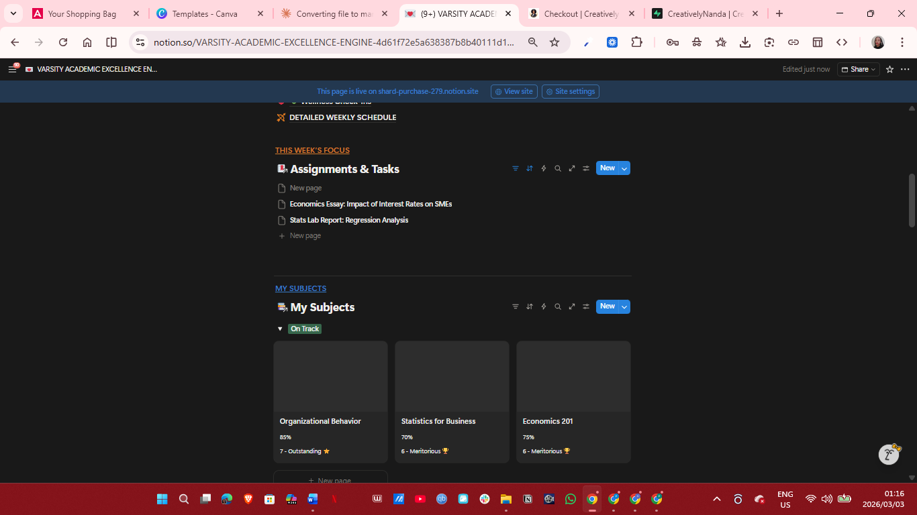Switch to the Templates - Canva tab

(205, 13)
